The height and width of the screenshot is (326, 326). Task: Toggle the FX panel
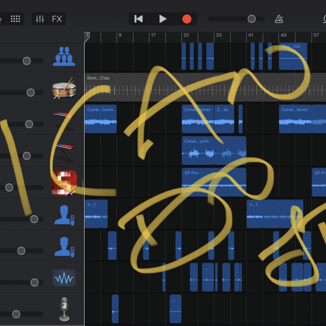[x=57, y=19]
